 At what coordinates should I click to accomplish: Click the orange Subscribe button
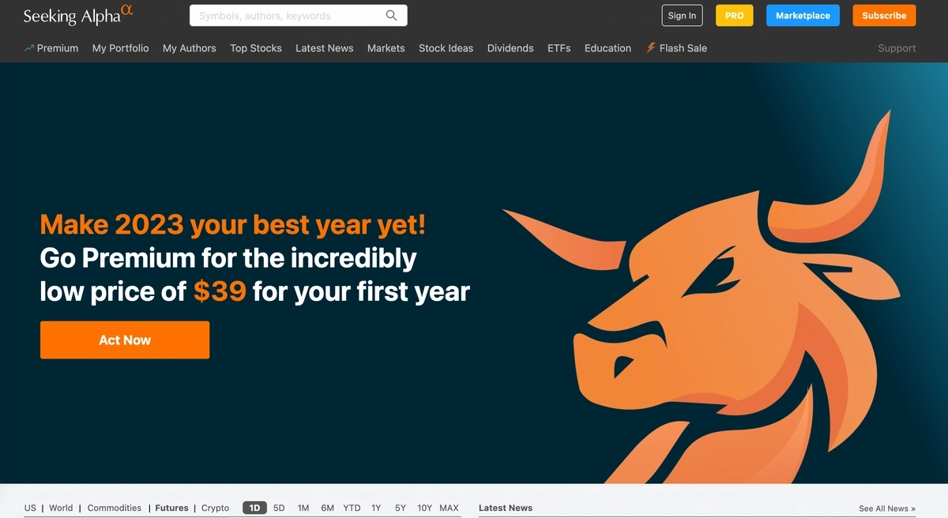[884, 16]
